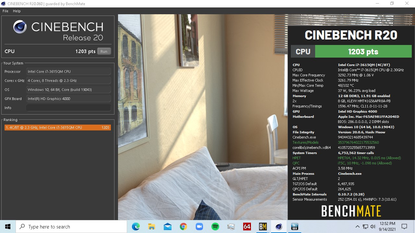Click the Max Core Frequency value
The height and width of the screenshot is (233, 415).
(356, 75)
